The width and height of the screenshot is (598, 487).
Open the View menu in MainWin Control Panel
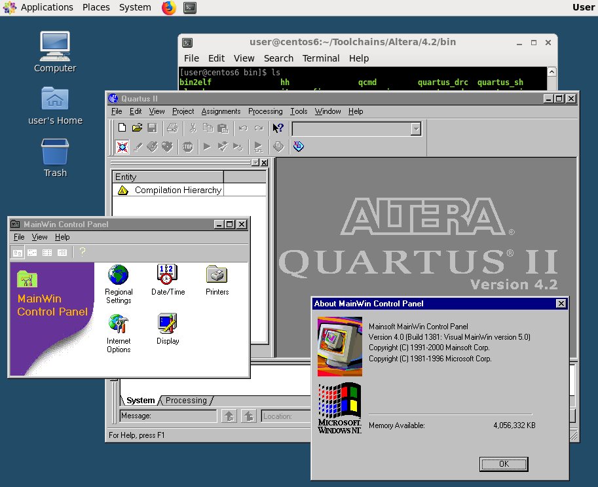click(40, 237)
